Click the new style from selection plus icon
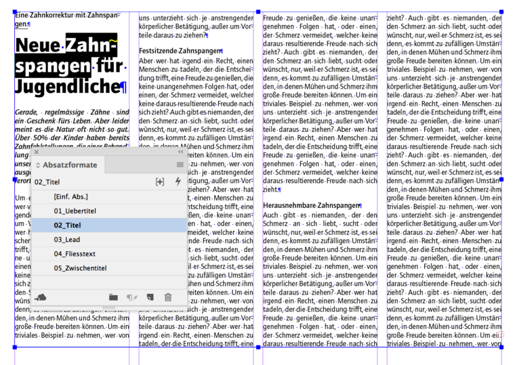The image size is (515, 365). pos(160,182)
